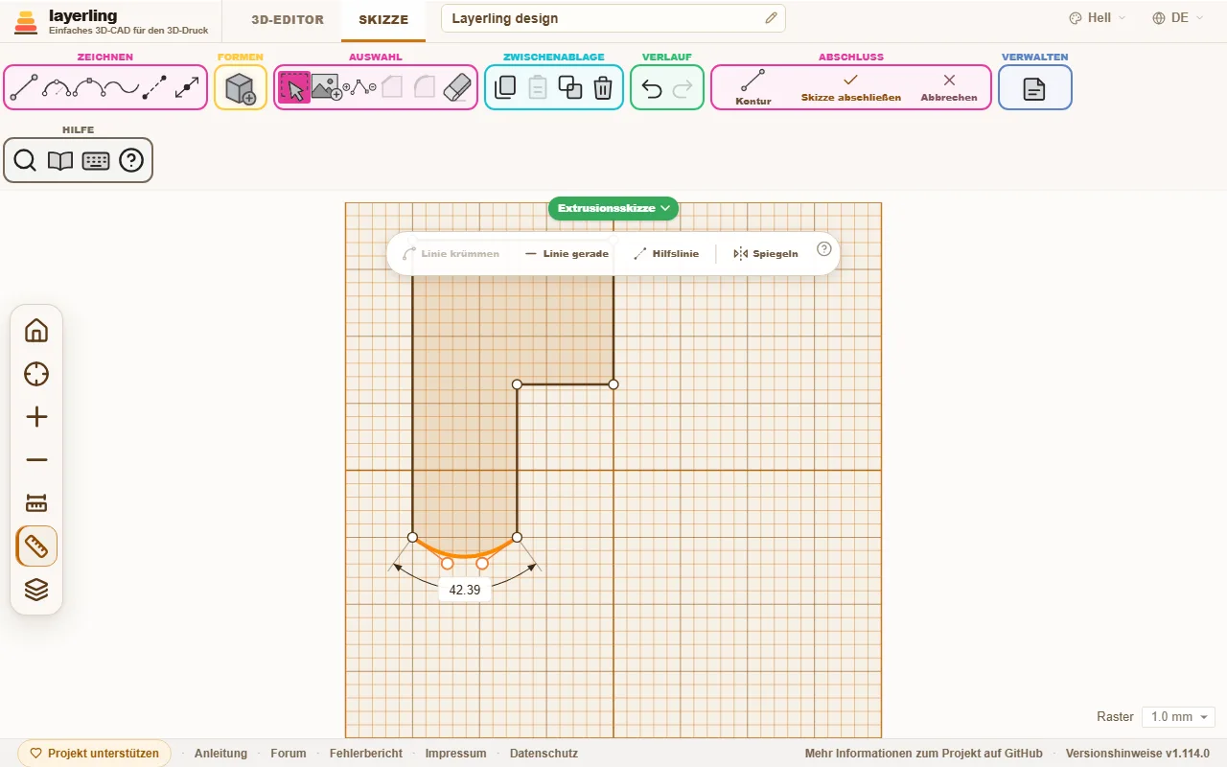Open the keyboard shortcuts icon
The width and height of the screenshot is (1227, 767).
pos(96,161)
